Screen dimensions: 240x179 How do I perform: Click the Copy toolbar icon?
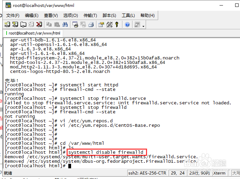(49, 25)
